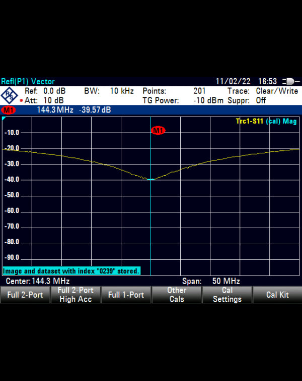Change the Trace mode Clear/Write
This screenshot has width=302, height=381.
(277, 91)
